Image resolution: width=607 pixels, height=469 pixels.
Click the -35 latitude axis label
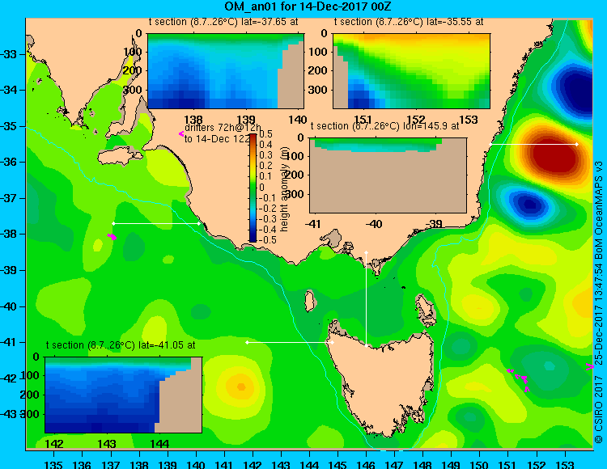coord(9,126)
